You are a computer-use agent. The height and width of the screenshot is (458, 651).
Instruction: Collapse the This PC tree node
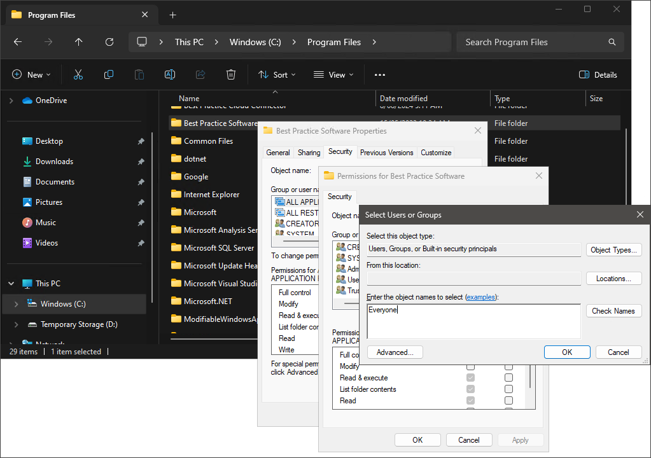[11, 283]
